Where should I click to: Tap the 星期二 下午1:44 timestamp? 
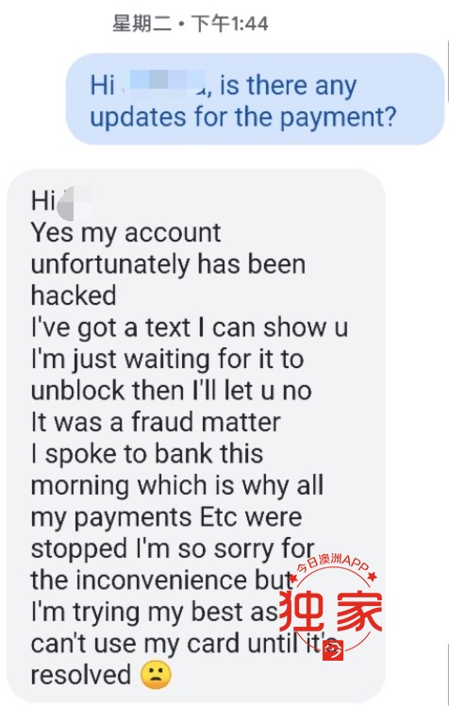coord(190,24)
